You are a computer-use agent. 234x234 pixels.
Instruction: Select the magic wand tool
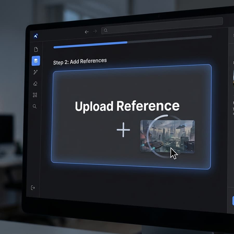pyautogui.click(x=36, y=72)
